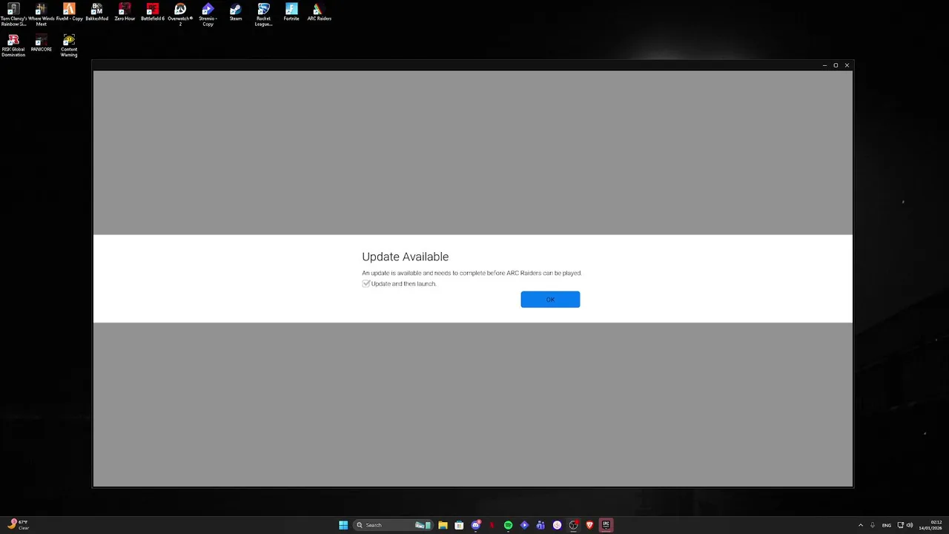Open OBS Studio from the taskbar
Image resolution: width=949 pixels, height=534 pixels.
pyautogui.click(x=573, y=525)
